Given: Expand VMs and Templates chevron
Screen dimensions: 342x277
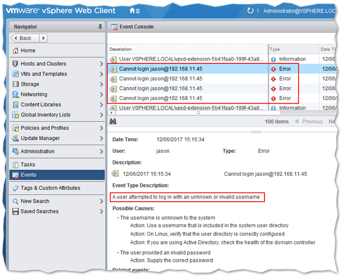Looking at the screenshot, I should (101, 74).
